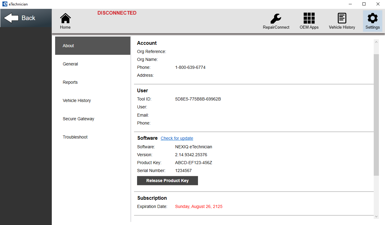Image resolution: width=385 pixels, height=225 pixels.
Task: Click the vertical scrollbar thumb
Action: [376, 114]
